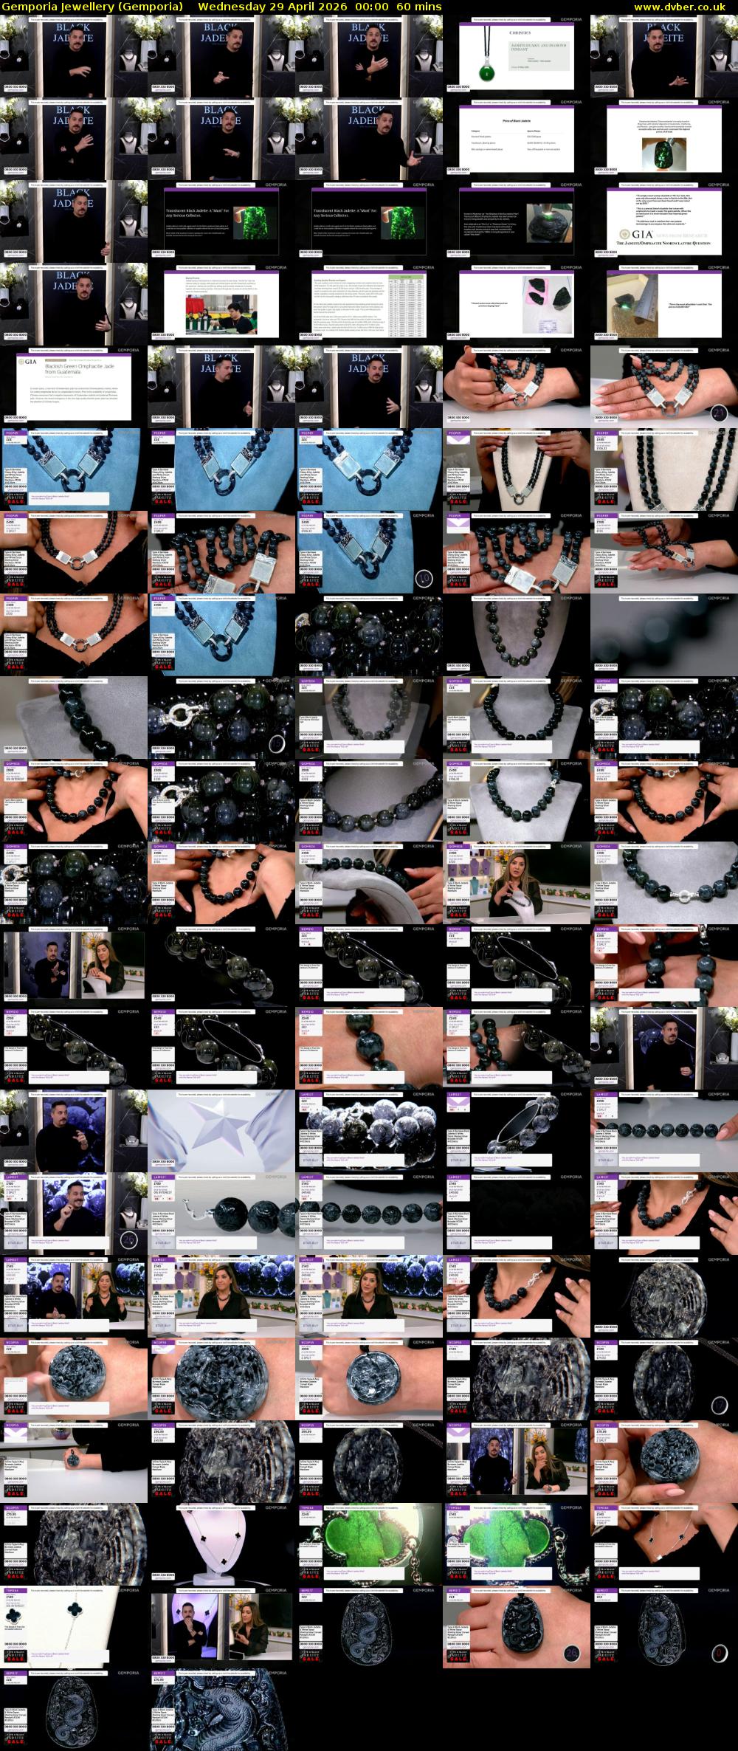Click the 'Gemporia Jewellery (Gemporia)' channel title
Viewport: 738px width, 1751px height.
pos(93,7)
